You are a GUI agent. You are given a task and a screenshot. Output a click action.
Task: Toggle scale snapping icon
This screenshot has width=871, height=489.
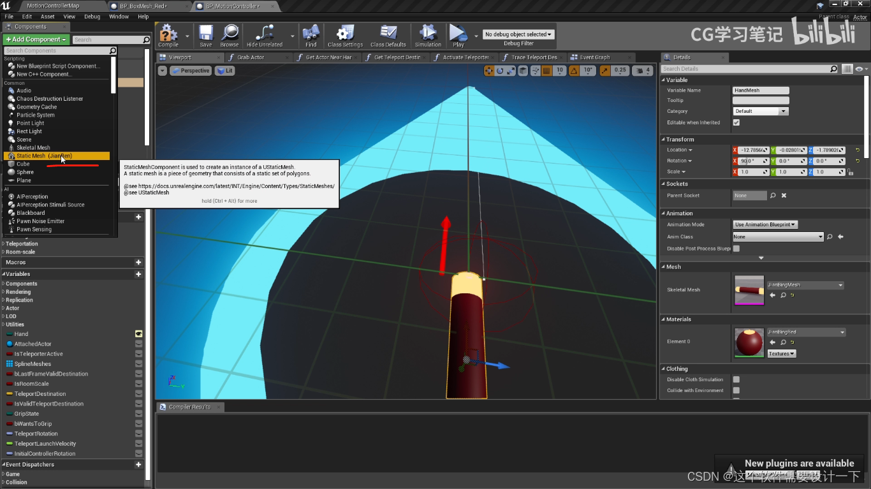click(x=604, y=71)
